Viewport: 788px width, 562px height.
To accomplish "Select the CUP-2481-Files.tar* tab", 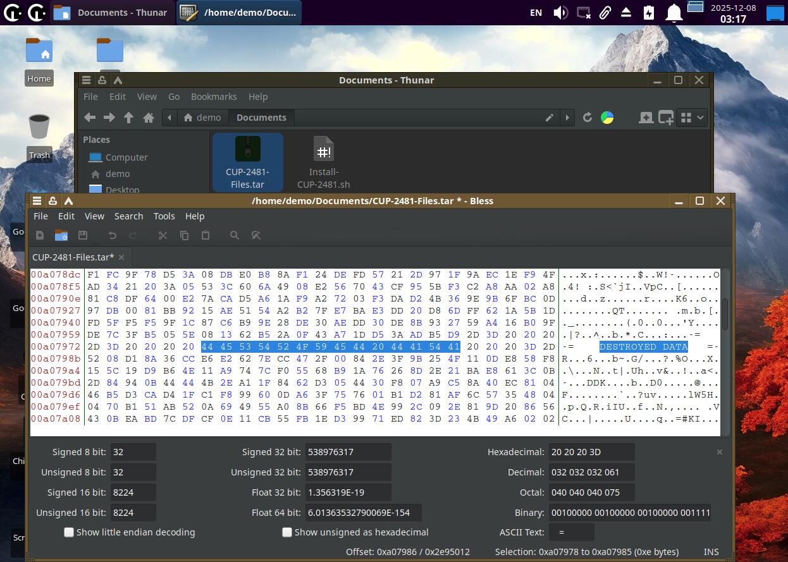I will coord(73,257).
